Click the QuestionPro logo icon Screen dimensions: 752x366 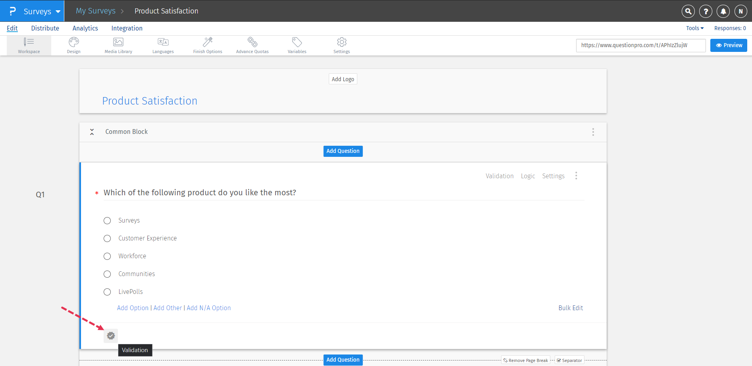(13, 11)
